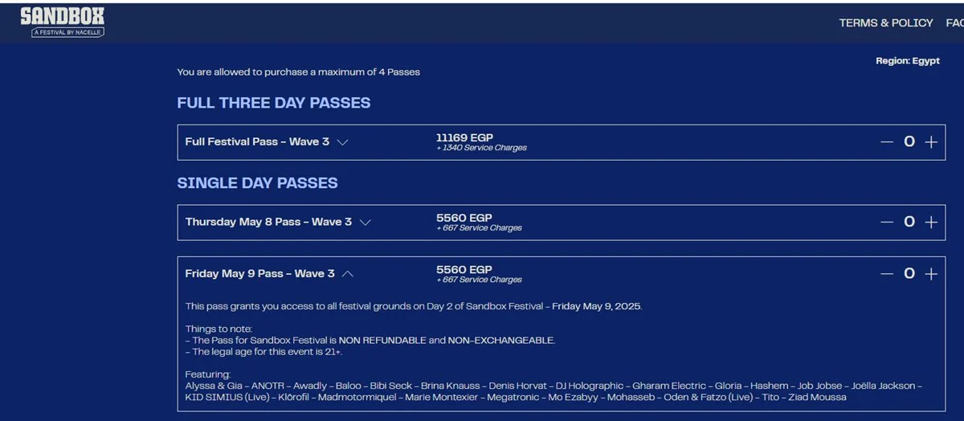Decrease Full Festival Pass quantity with minus

(887, 142)
